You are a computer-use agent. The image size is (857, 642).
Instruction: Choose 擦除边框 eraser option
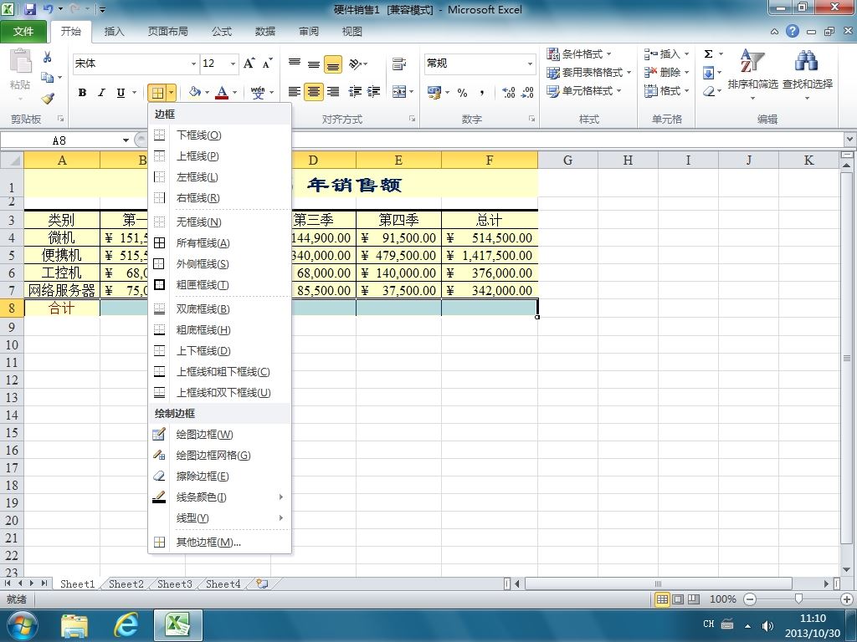[x=220, y=476]
